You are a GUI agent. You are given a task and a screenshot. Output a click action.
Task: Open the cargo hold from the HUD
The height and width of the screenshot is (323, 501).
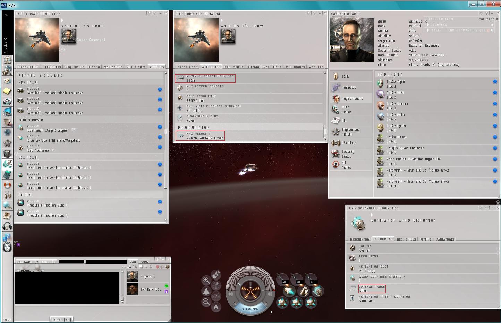[x=216, y=275]
